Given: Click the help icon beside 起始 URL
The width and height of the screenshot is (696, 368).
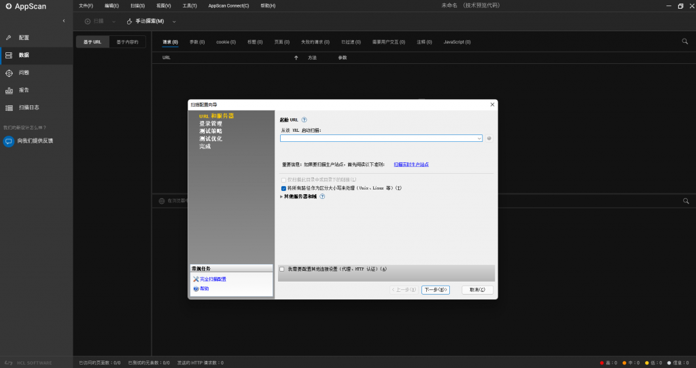Looking at the screenshot, I should pyautogui.click(x=304, y=119).
